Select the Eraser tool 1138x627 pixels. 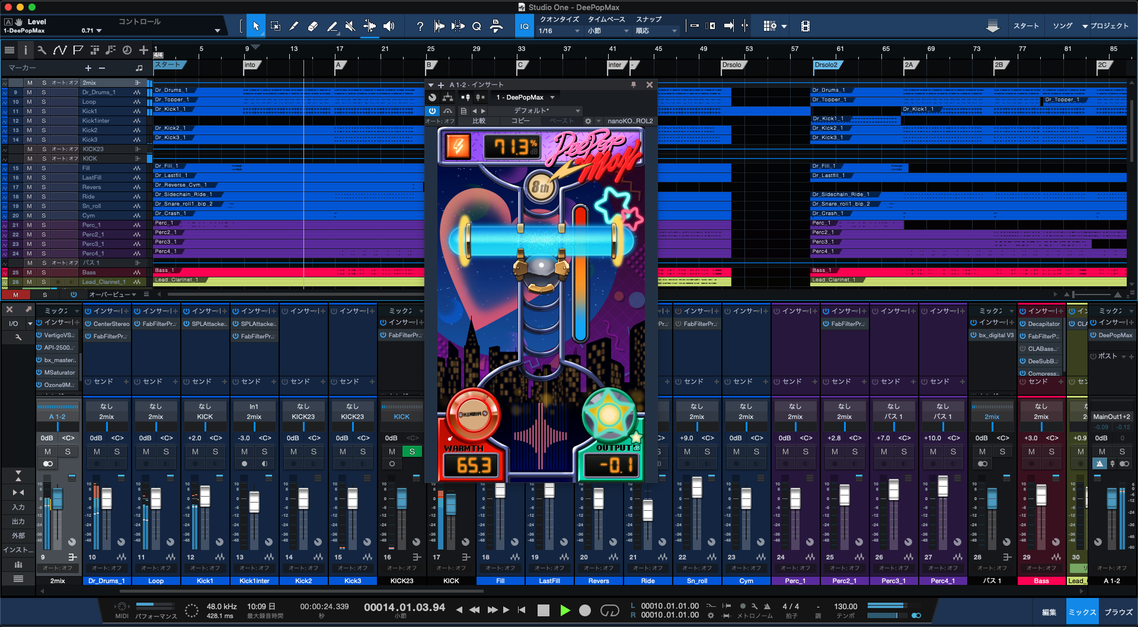click(x=313, y=26)
